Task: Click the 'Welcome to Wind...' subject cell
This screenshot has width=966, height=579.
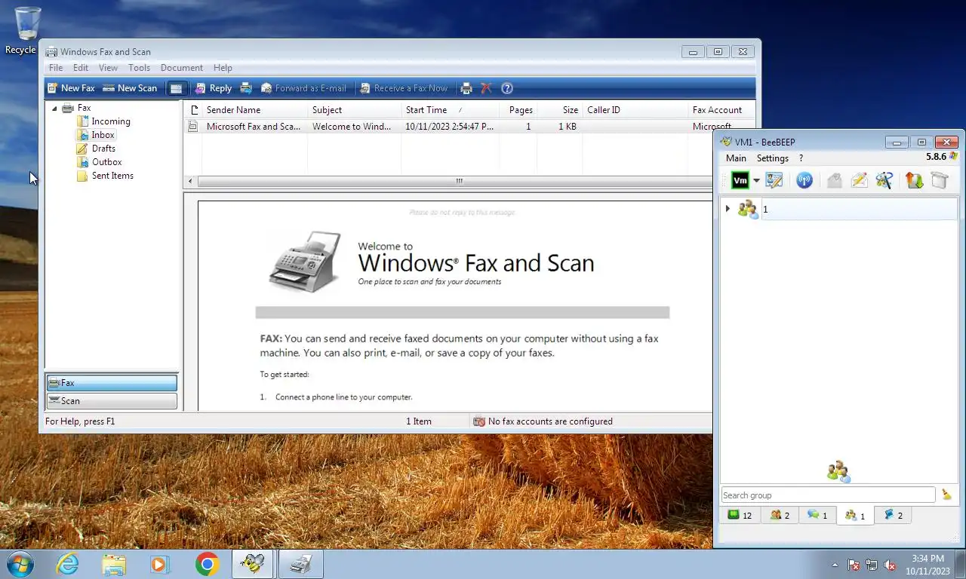Action: [x=352, y=127]
